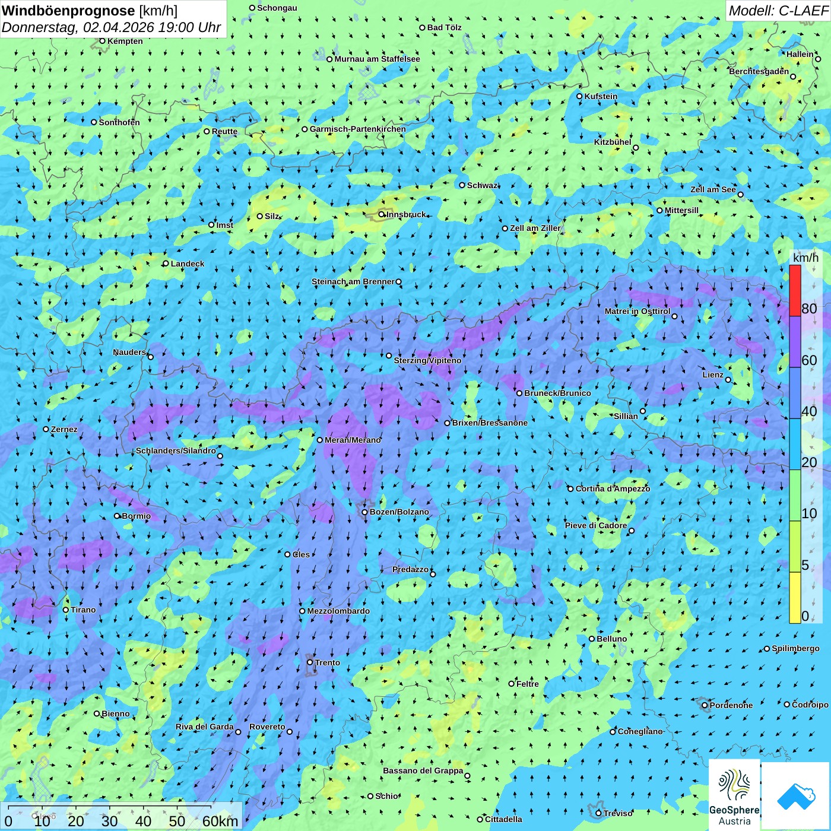Click the Sterzing/Vipiteno label
Screen dimensions: 831x831
click(427, 360)
